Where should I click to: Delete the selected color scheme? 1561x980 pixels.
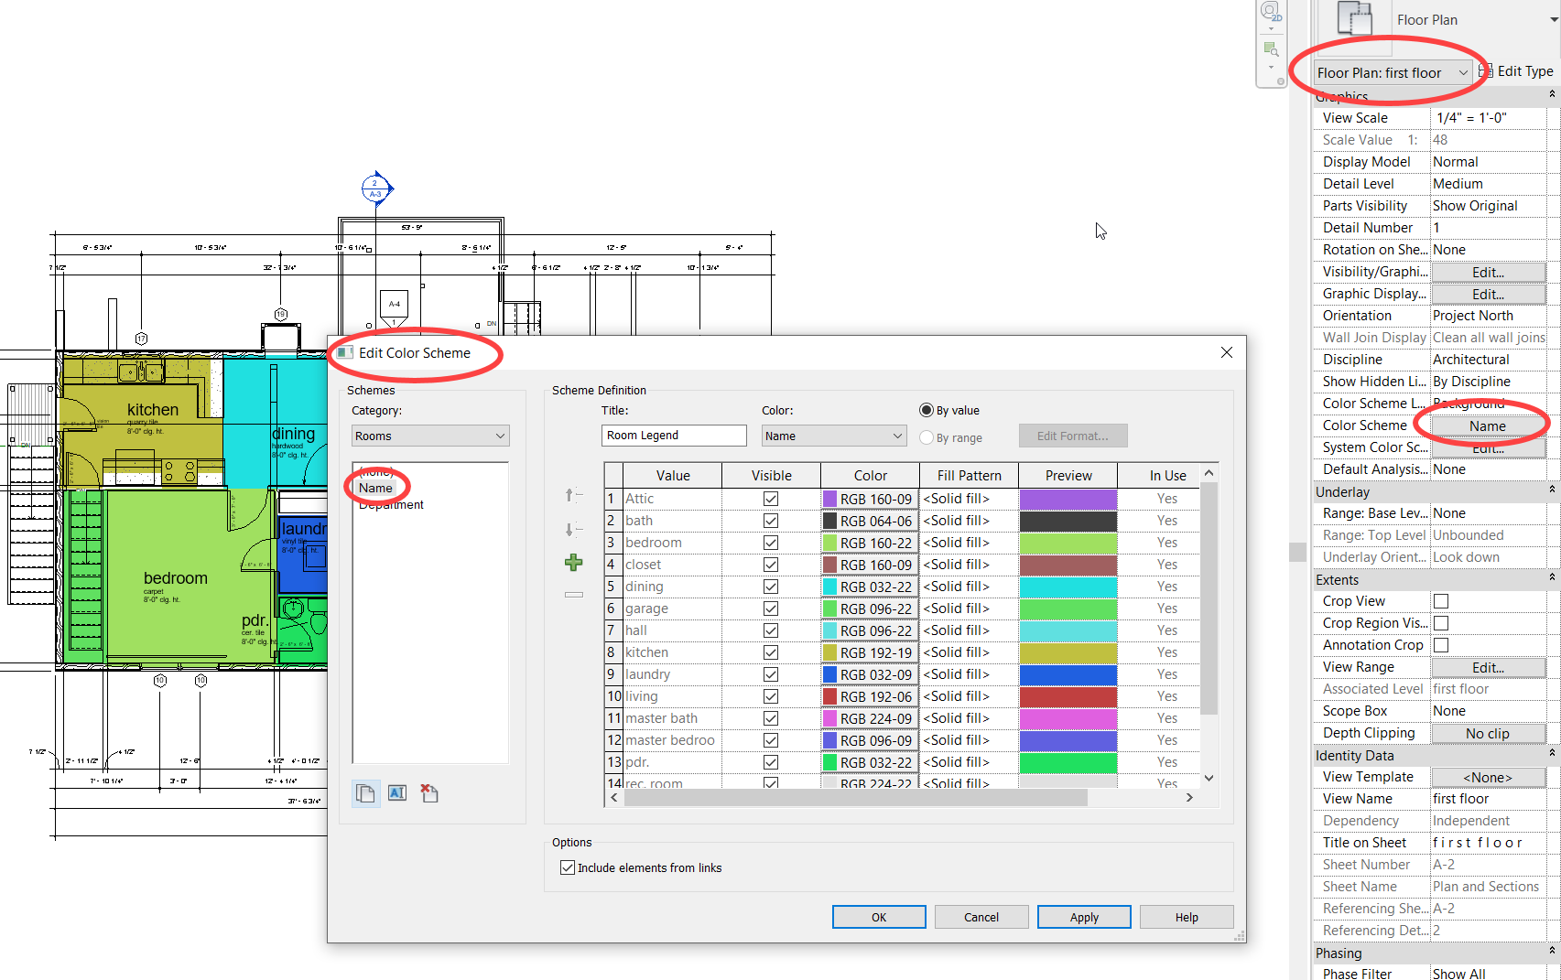click(x=428, y=792)
